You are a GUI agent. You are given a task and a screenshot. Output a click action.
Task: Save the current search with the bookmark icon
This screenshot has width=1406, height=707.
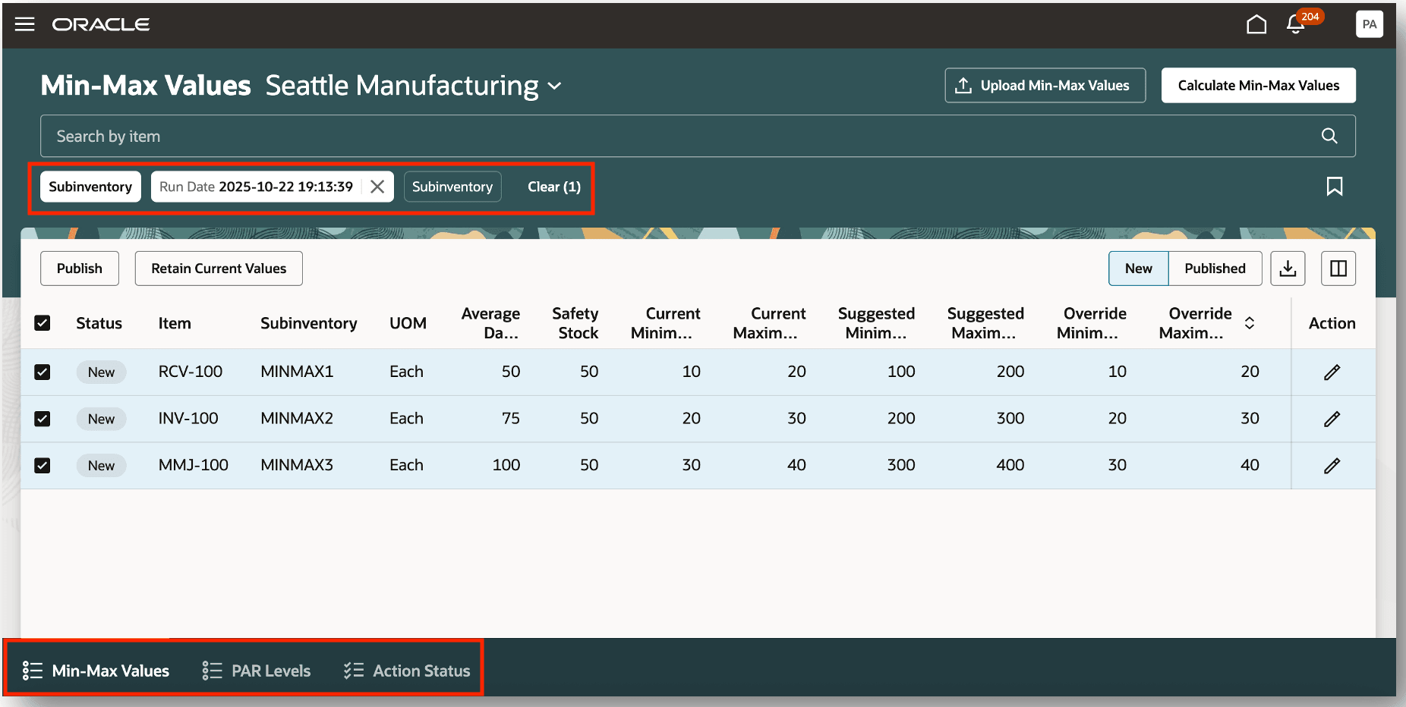[1335, 186]
